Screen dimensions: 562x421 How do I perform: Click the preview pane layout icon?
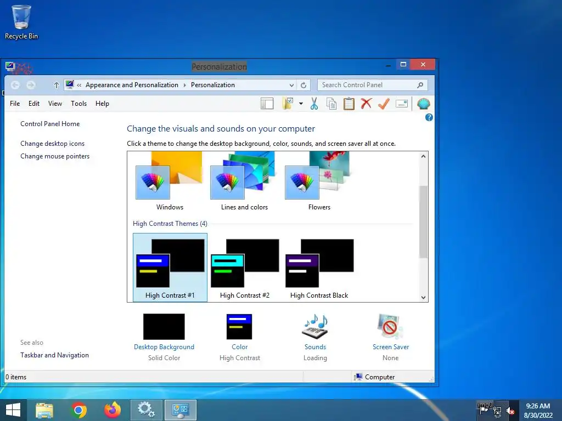pos(267,104)
